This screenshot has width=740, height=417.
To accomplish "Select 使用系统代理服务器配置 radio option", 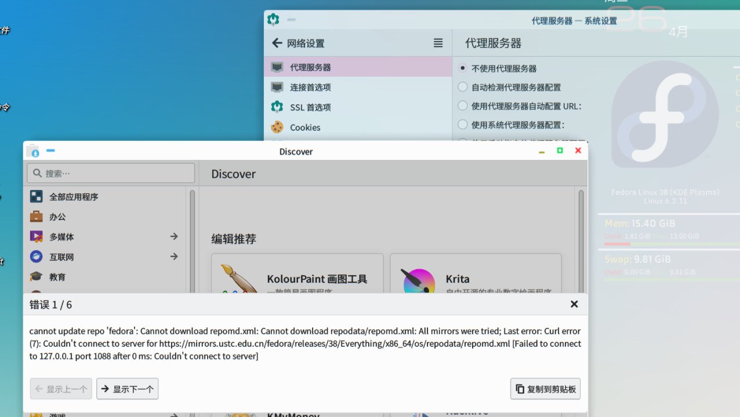I will pos(463,125).
